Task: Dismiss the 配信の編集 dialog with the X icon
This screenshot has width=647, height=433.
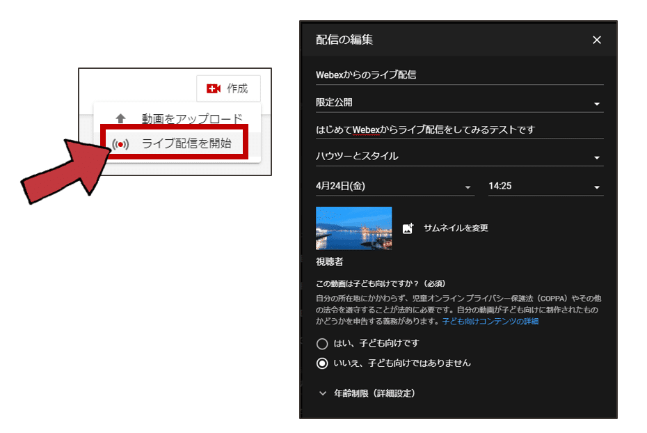Action: [597, 40]
